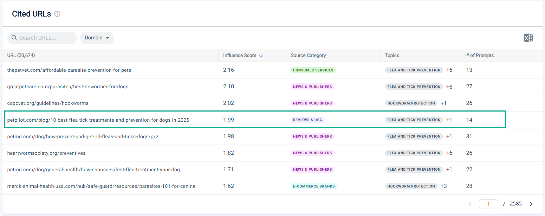Image resolution: width=545 pixels, height=216 pixels.
Task: Open capcvet.org hookworms guidelines URL
Action: coord(48,103)
